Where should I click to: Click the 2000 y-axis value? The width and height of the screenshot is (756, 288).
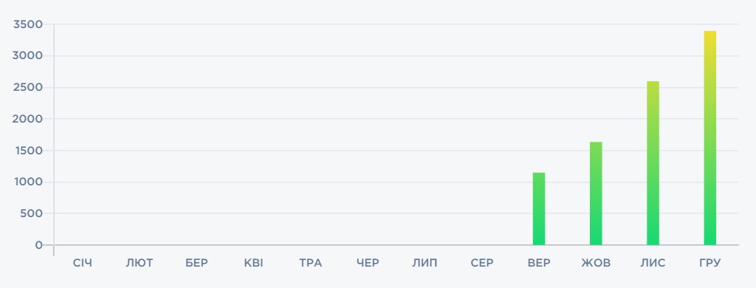click(28, 119)
